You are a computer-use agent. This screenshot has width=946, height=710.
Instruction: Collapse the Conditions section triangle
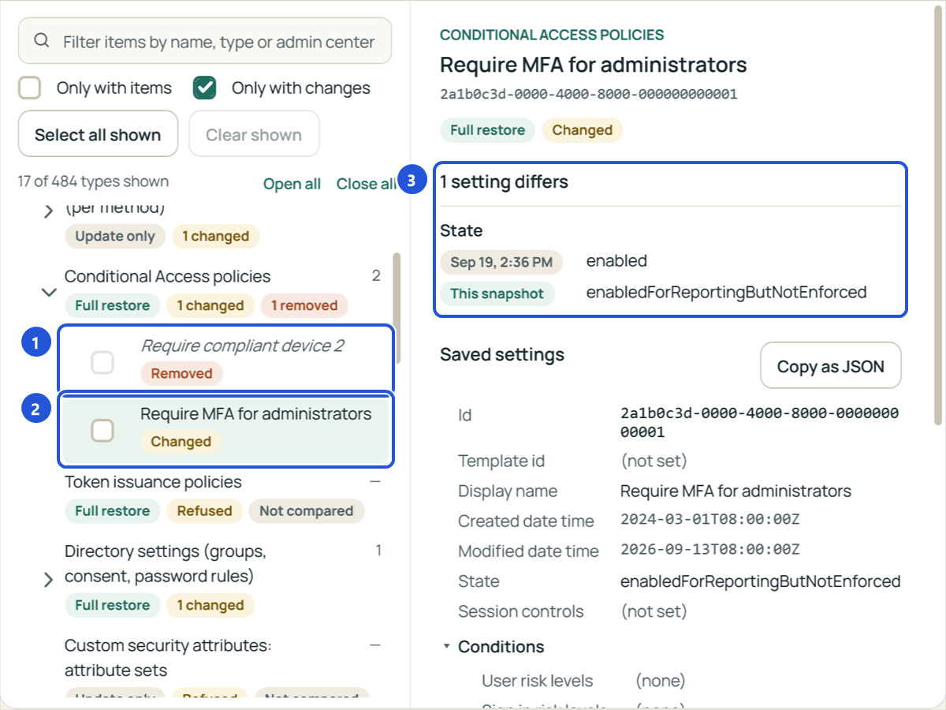(x=446, y=647)
